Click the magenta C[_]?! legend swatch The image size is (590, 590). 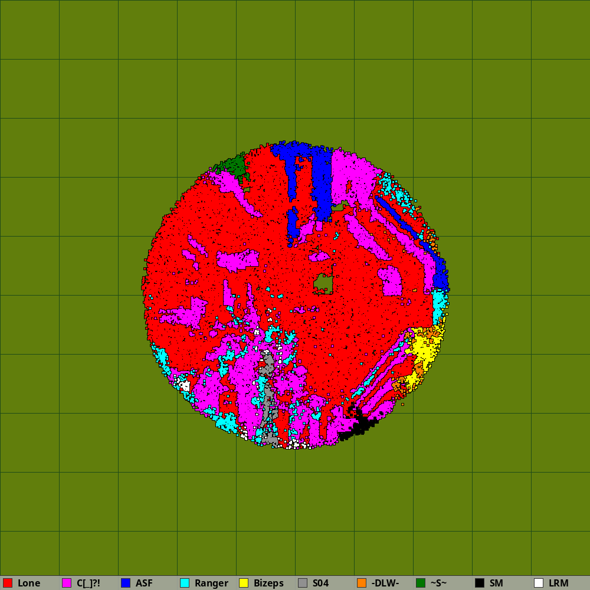pyautogui.click(x=67, y=583)
